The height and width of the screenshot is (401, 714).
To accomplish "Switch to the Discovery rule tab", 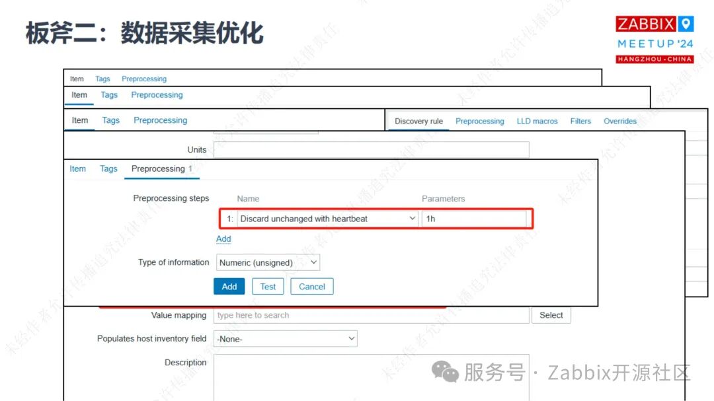I will click(418, 121).
